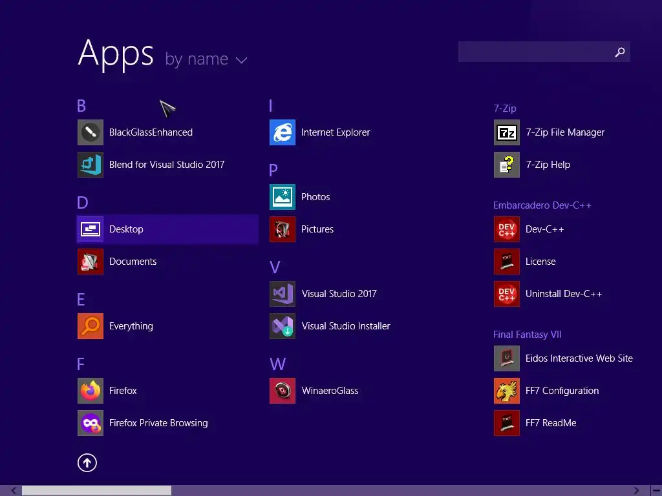Click the '7-Zip File Manager' label text
Screen dimensions: 662x496
pyautogui.click(x=565, y=132)
